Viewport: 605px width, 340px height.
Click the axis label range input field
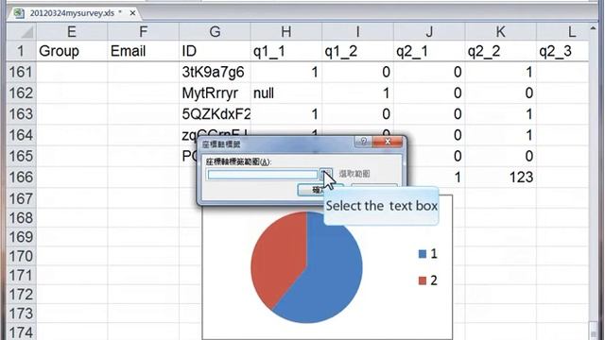(x=262, y=175)
